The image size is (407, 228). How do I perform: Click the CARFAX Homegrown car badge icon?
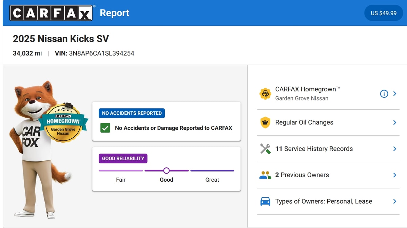click(265, 94)
